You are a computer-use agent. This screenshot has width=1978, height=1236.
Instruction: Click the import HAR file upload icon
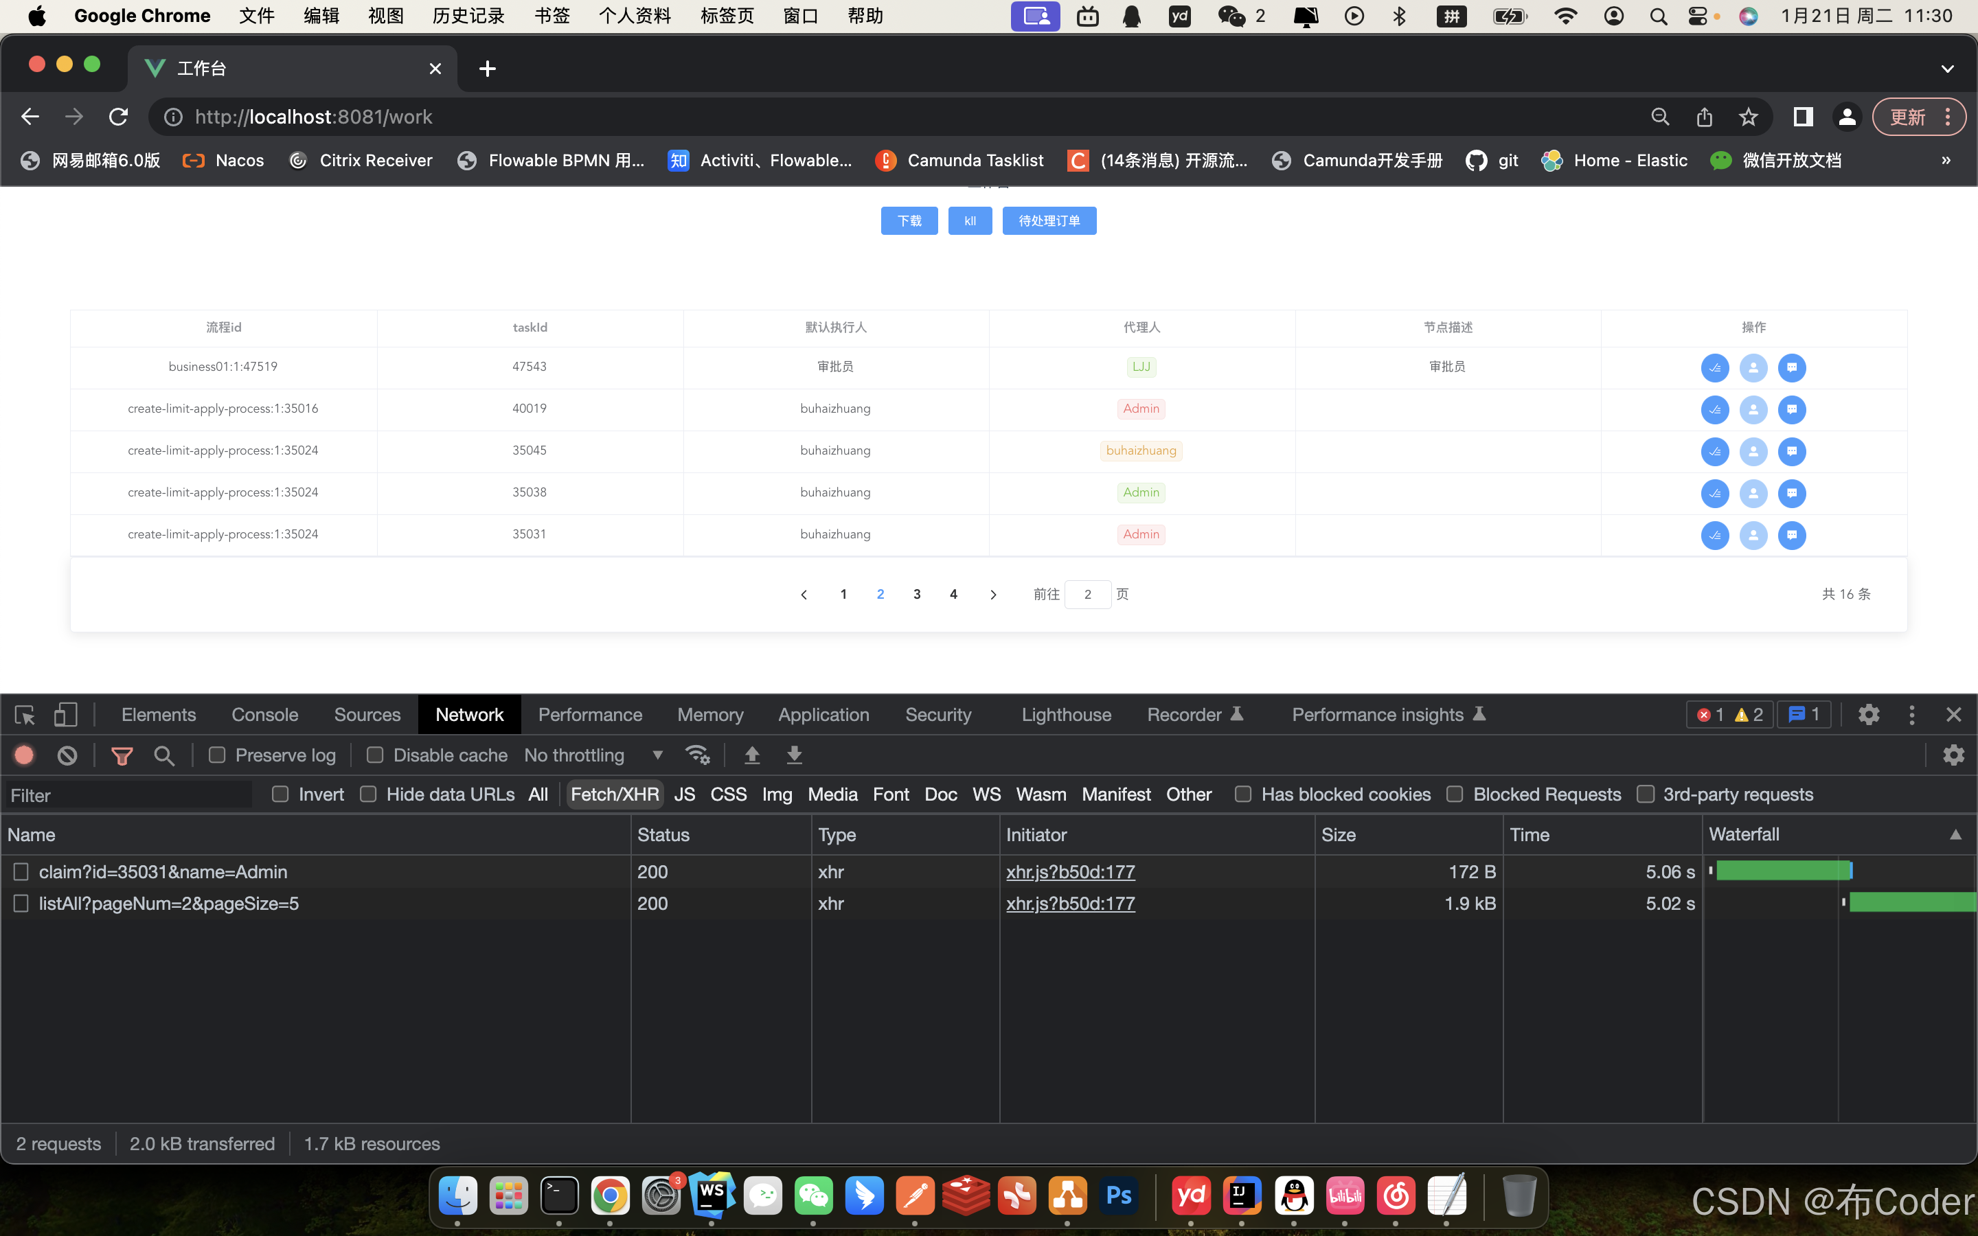coord(752,755)
